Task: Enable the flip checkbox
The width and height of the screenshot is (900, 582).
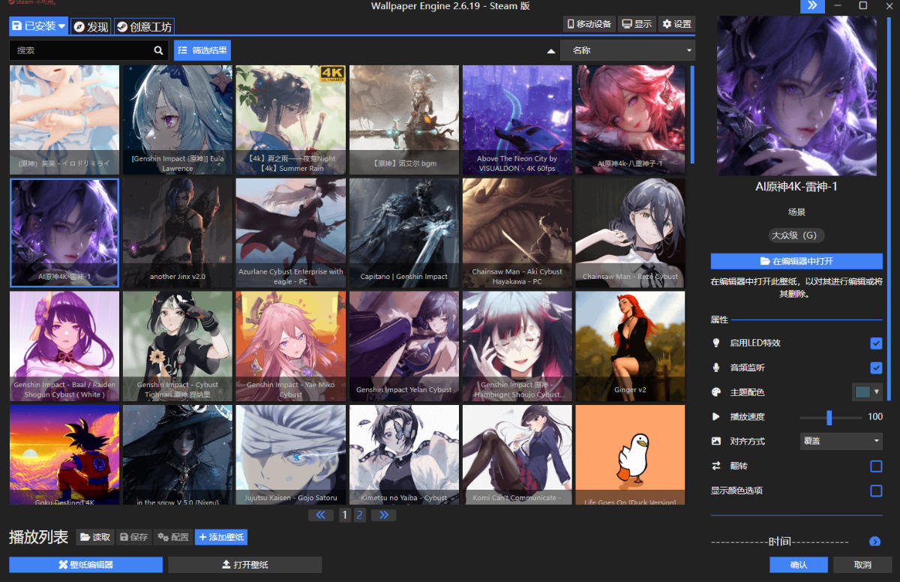Action: [x=875, y=466]
